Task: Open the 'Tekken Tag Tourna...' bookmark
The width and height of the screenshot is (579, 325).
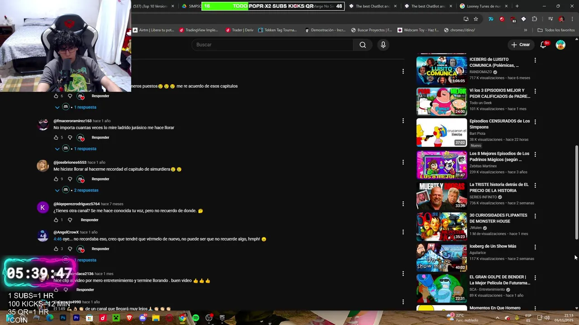Action: pyautogui.click(x=277, y=30)
